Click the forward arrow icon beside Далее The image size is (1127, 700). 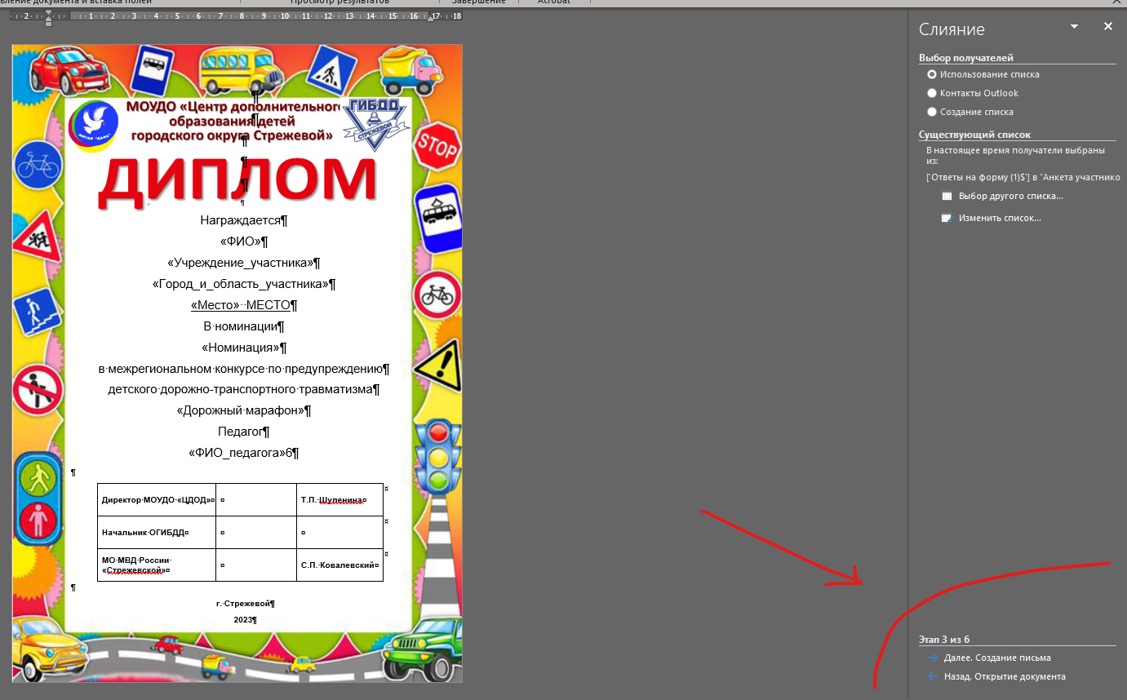[x=933, y=658]
